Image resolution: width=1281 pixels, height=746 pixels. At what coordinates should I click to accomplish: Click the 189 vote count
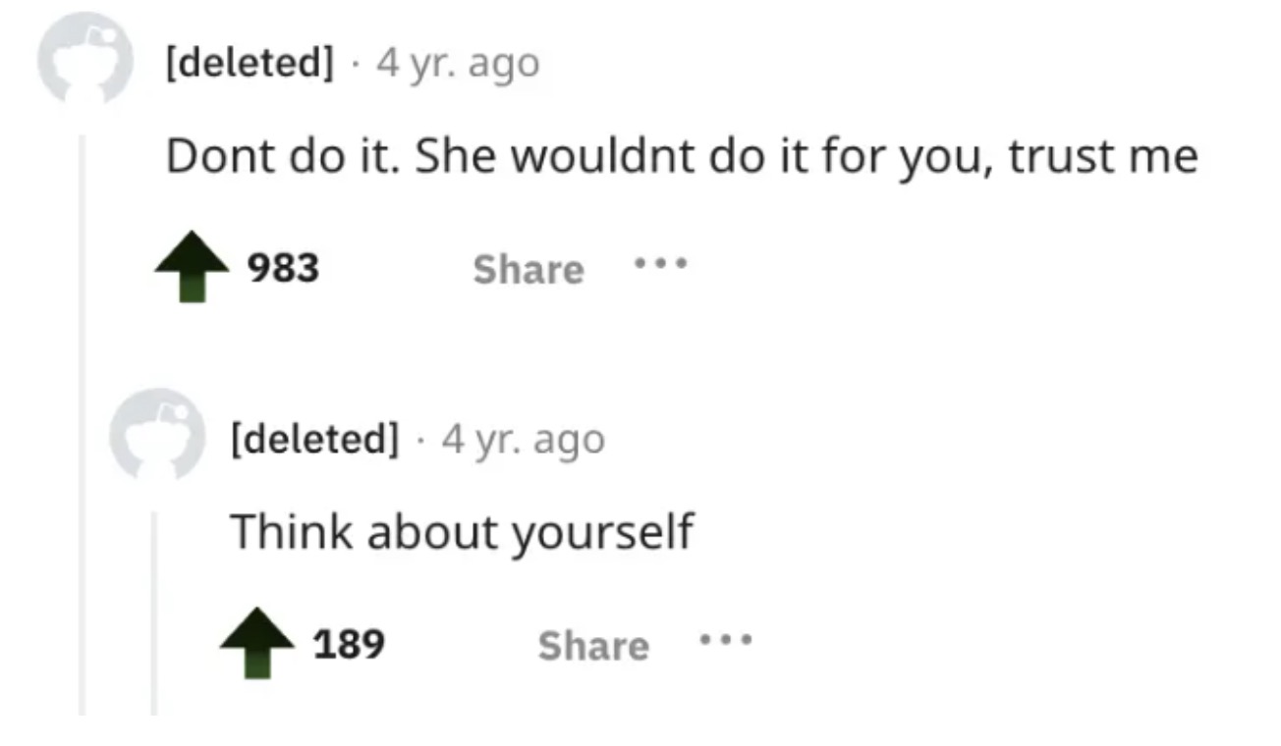pyautogui.click(x=348, y=645)
